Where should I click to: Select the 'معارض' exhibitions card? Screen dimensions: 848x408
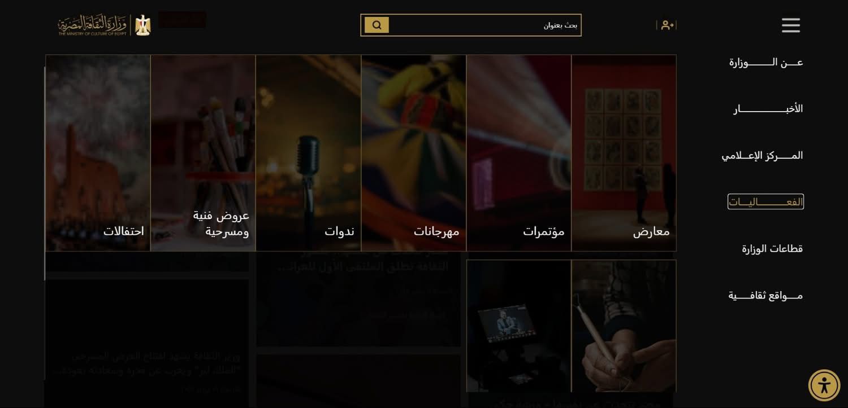624,153
